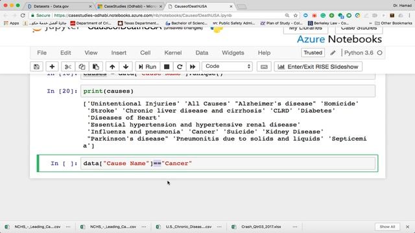Click the kernel status circle icon

click(x=379, y=53)
